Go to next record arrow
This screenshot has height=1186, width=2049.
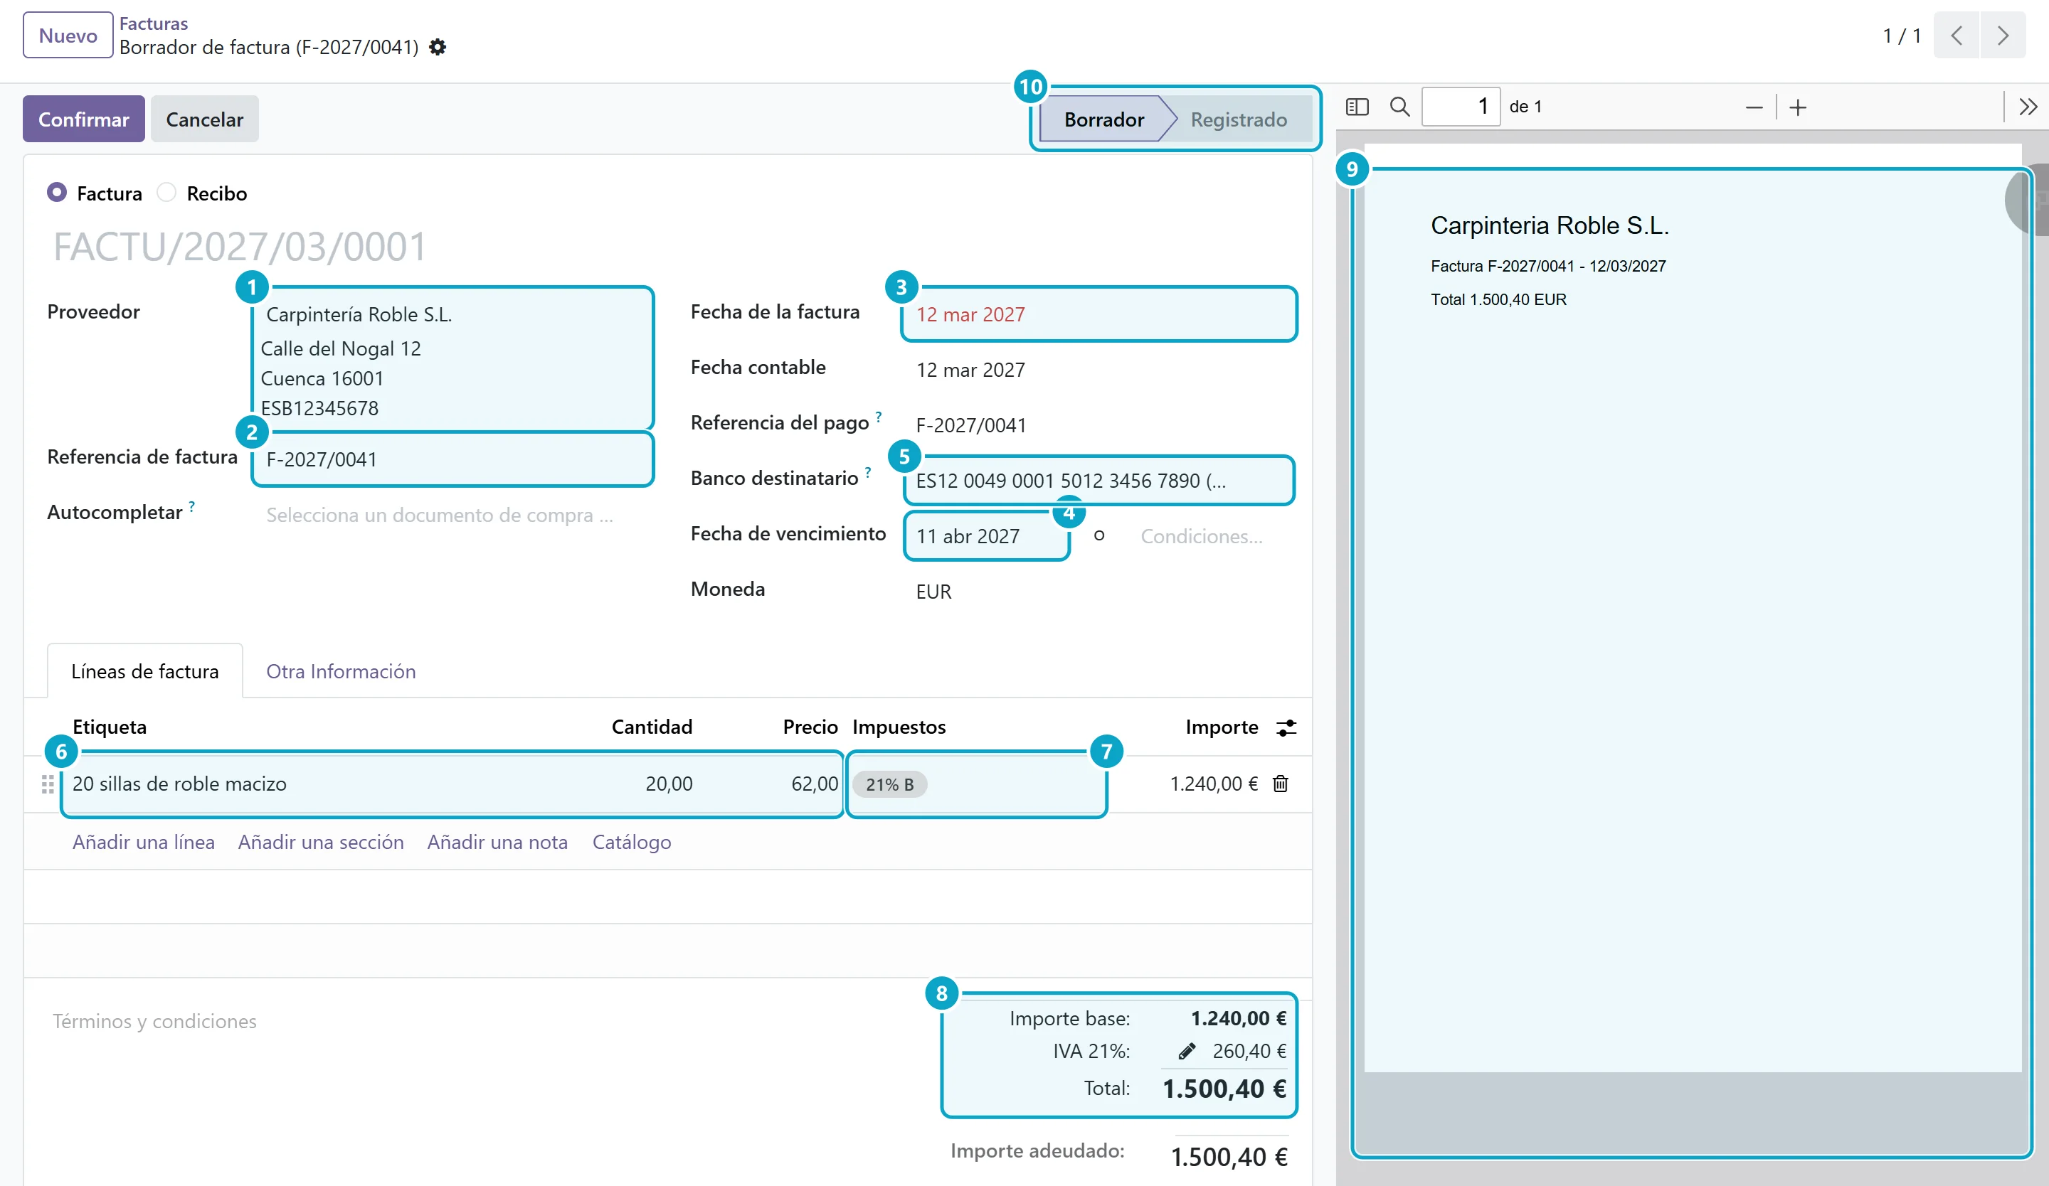[x=2003, y=35]
